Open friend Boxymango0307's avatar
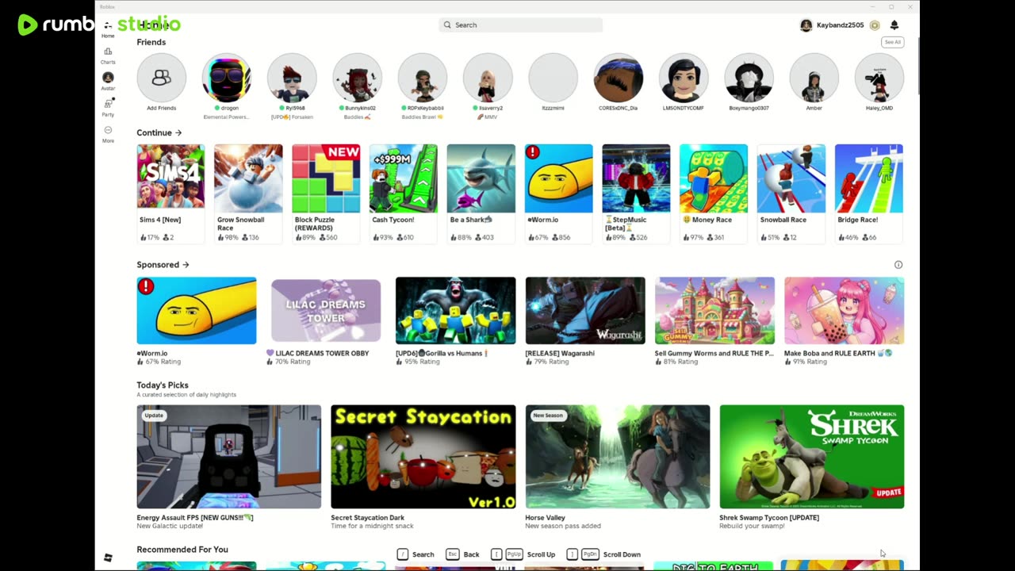 click(749, 78)
